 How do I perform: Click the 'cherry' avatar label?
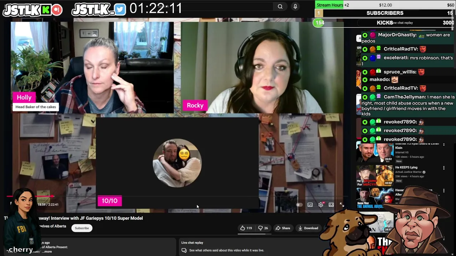tap(21, 249)
